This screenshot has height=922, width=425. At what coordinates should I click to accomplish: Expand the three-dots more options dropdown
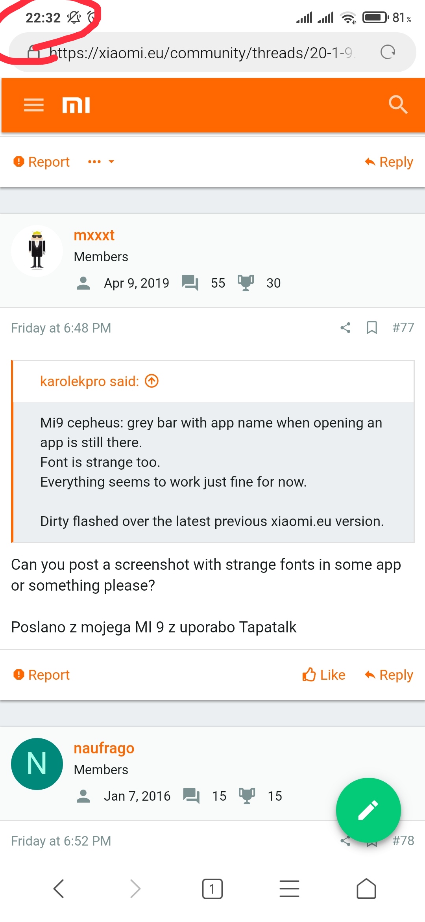[101, 162]
